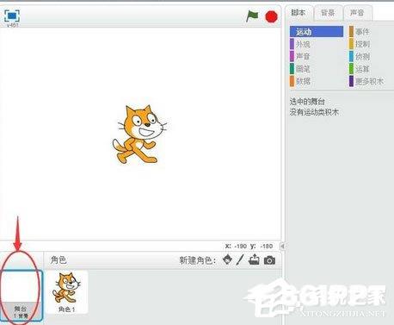Create new sprite from camera icon
This screenshot has height=325, width=394.
(269, 260)
